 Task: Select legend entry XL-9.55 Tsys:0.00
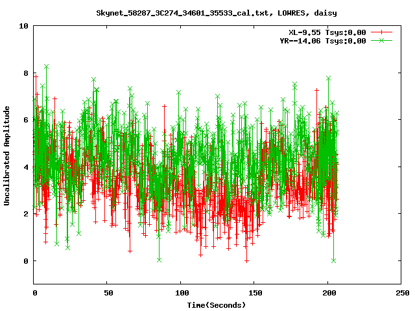click(327, 32)
